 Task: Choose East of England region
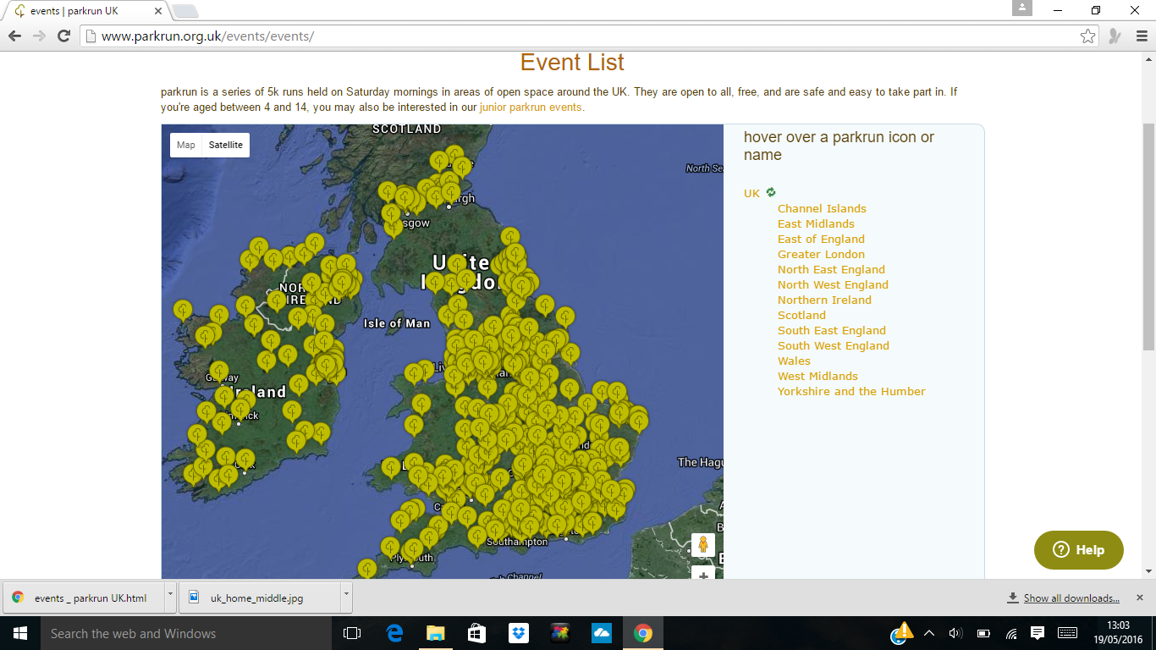(821, 239)
